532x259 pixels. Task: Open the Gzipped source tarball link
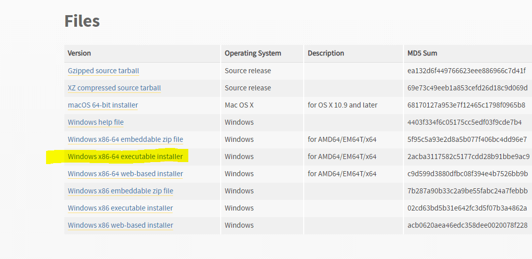tap(103, 71)
